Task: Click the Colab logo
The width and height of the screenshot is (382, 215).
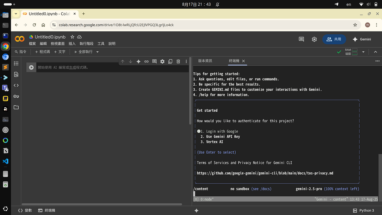Action: click(20, 39)
